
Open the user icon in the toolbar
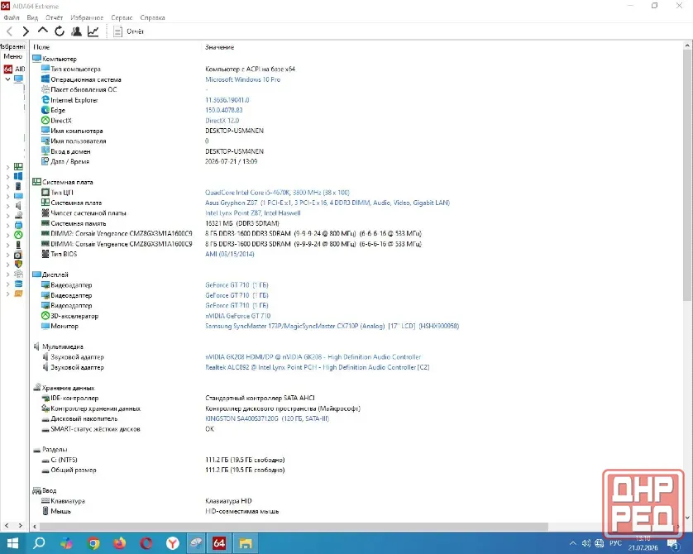[76, 31]
